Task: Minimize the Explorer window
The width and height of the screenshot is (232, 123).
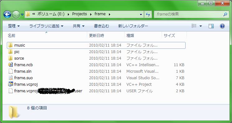Action: pyautogui.click(x=202, y=3)
